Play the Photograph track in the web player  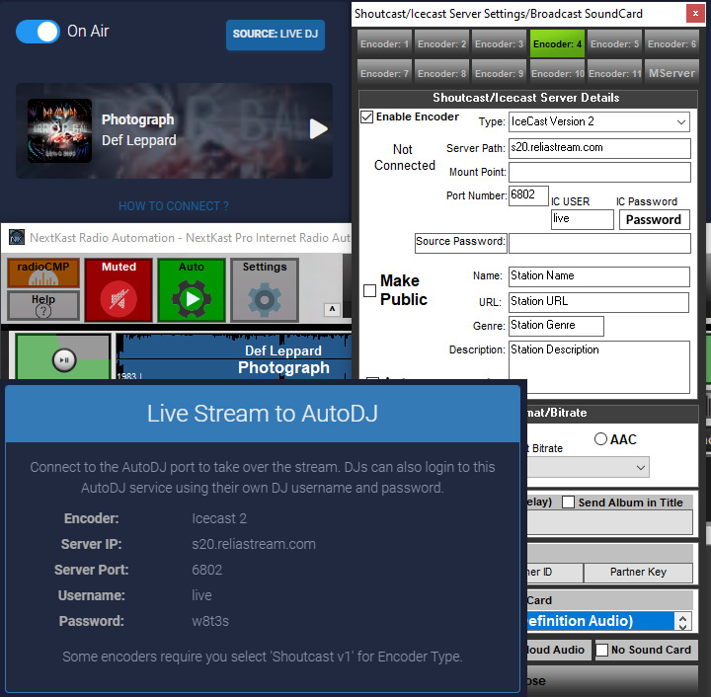point(318,129)
